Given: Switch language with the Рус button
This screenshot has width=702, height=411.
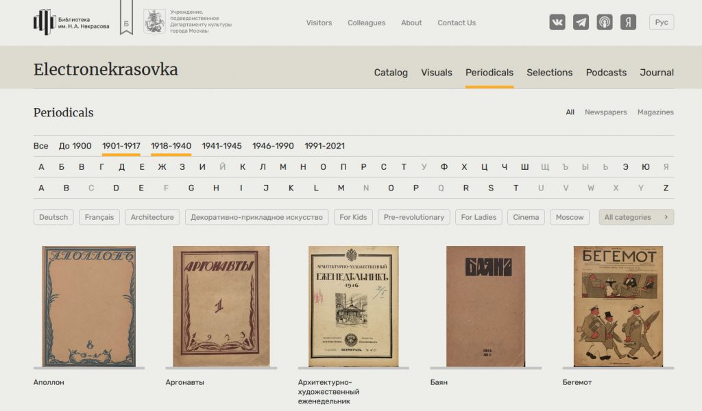Looking at the screenshot, I should pyautogui.click(x=661, y=22).
